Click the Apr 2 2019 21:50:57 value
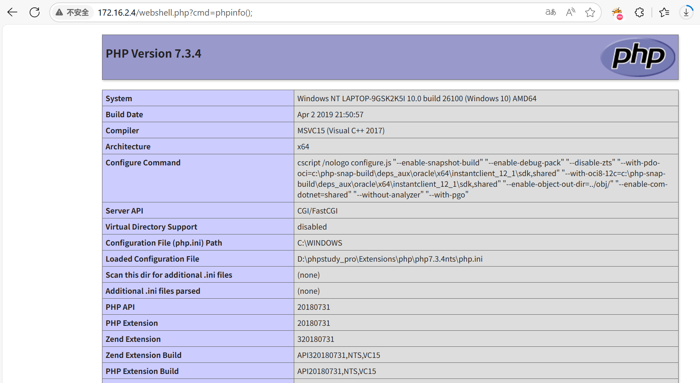The image size is (700, 383). pyautogui.click(x=330, y=114)
